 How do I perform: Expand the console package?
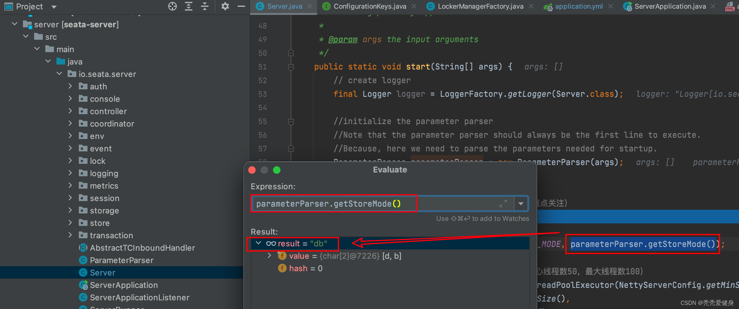click(x=70, y=98)
